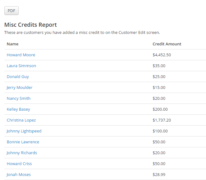Click the $200.00 credit amount cell
The height and width of the screenshot is (180, 206).
tap(160, 109)
